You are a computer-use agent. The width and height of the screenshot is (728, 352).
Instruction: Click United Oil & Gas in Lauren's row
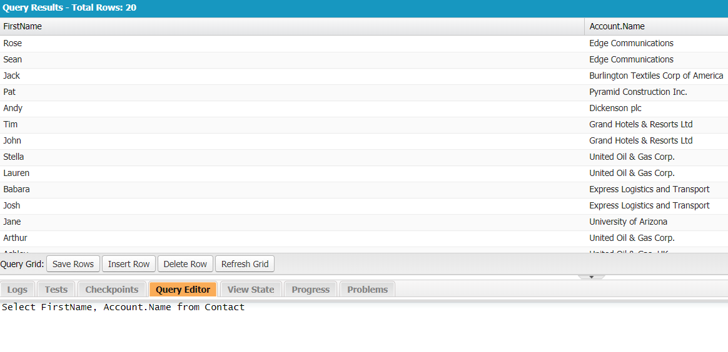click(657, 174)
